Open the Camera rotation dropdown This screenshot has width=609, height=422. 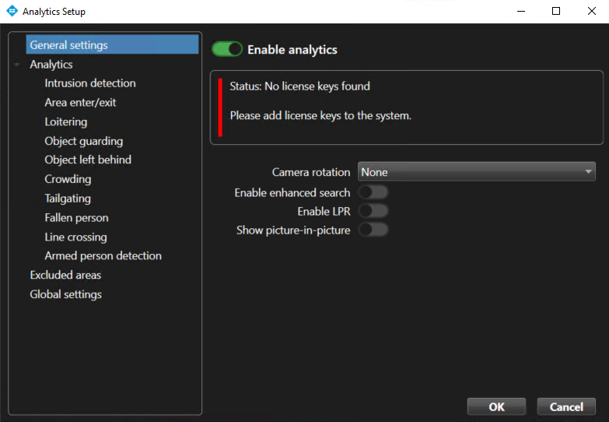476,172
